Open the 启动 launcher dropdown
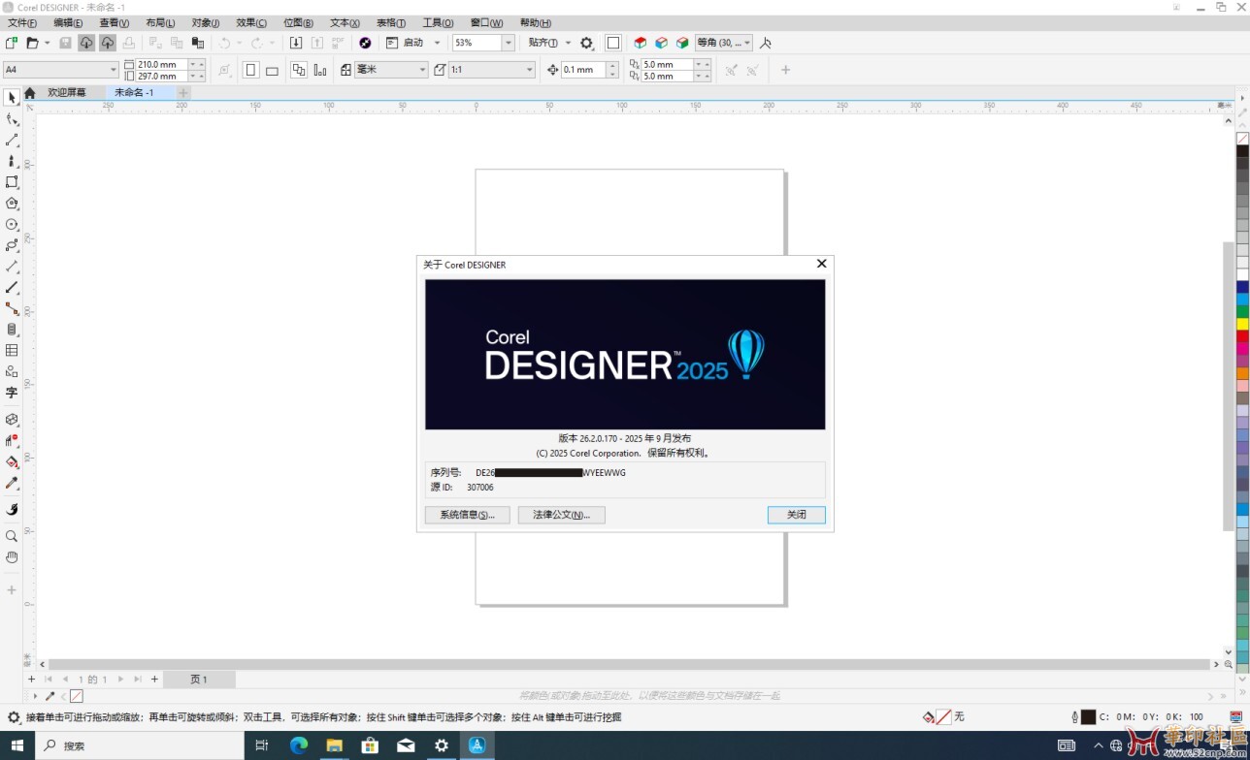1250x760 pixels. (437, 43)
